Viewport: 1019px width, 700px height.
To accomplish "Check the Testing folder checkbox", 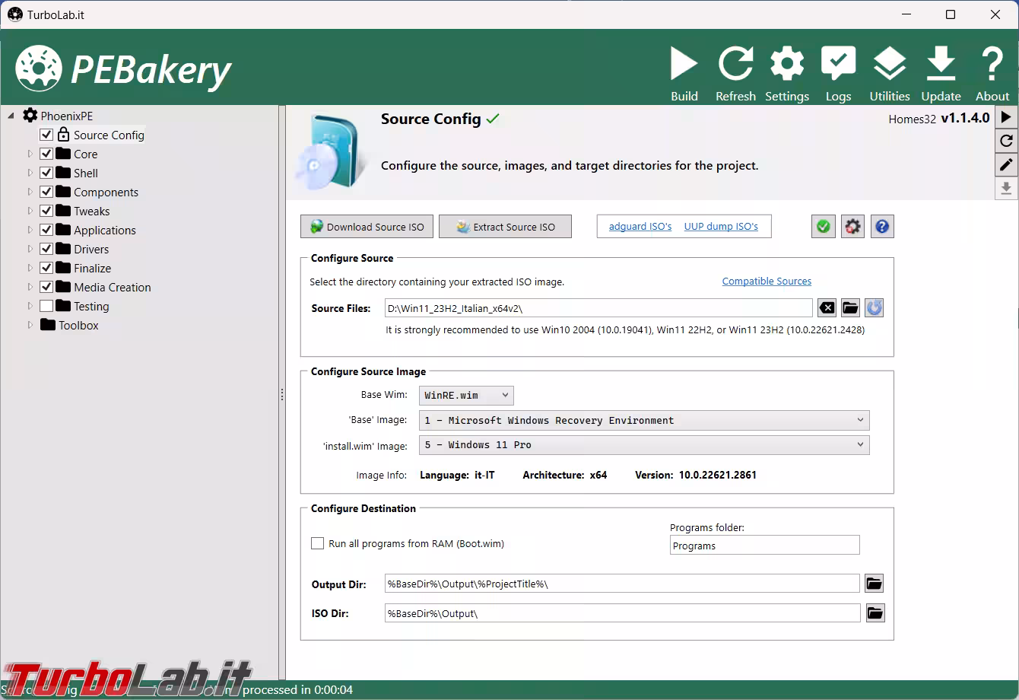I will [x=46, y=306].
